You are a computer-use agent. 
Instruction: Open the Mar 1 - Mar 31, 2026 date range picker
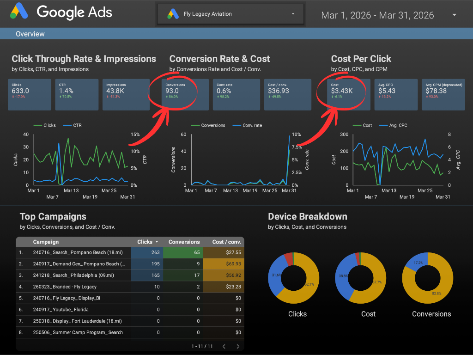[388, 15]
